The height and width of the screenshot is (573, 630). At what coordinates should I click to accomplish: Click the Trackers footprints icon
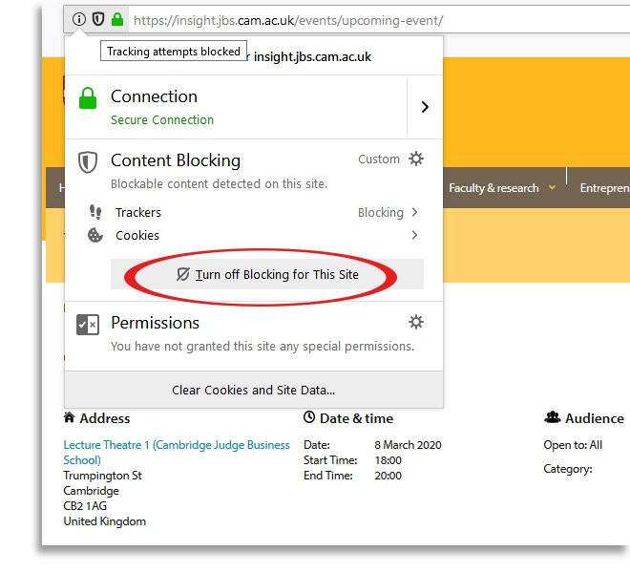coord(95,211)
